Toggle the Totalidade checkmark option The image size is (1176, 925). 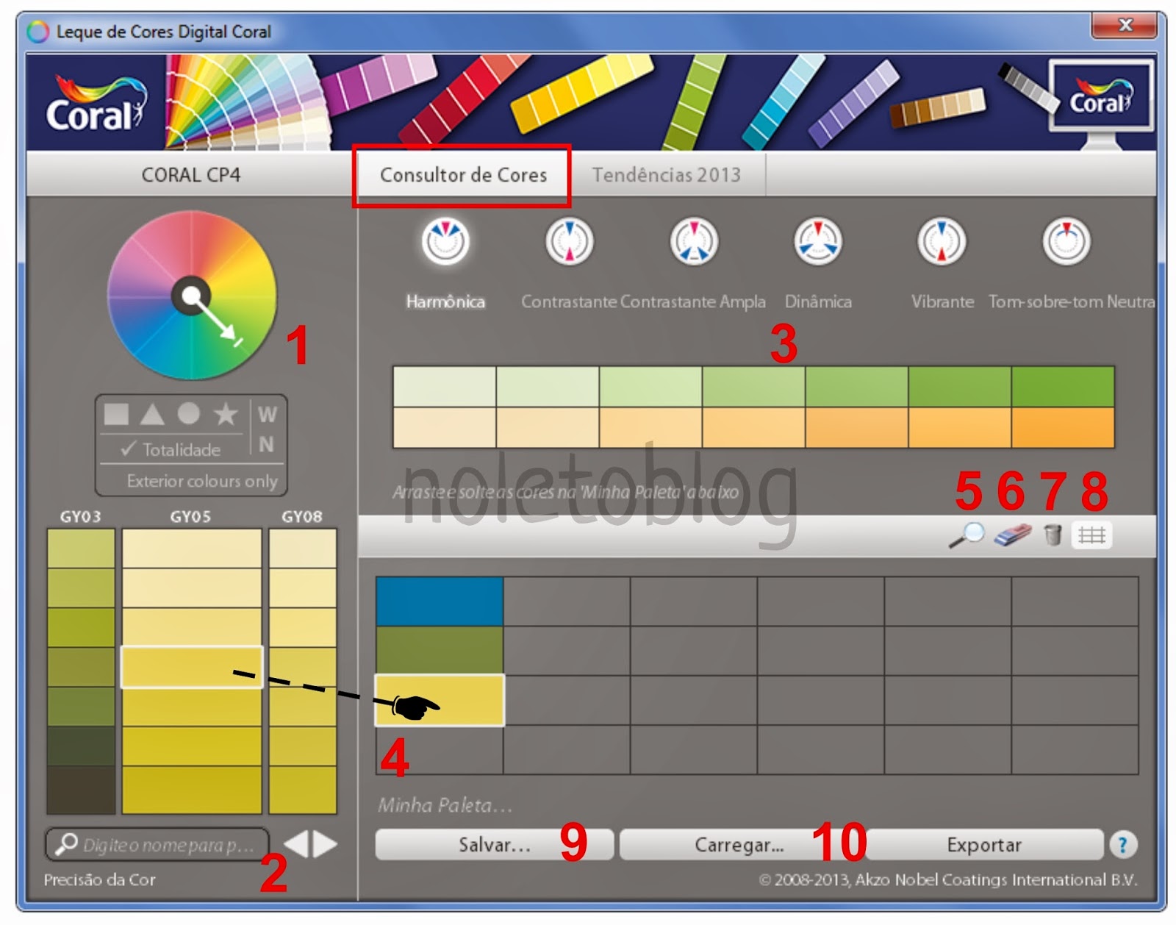171,449
